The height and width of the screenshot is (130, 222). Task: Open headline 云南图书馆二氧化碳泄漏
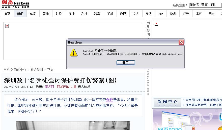pyautogui.click(x=203, y=100)
